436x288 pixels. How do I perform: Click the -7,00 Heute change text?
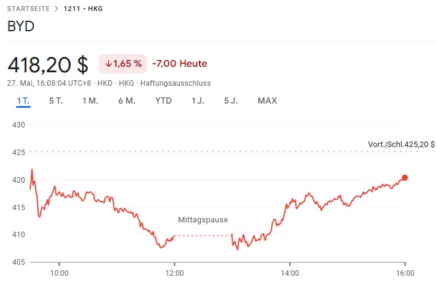(179, 63)
